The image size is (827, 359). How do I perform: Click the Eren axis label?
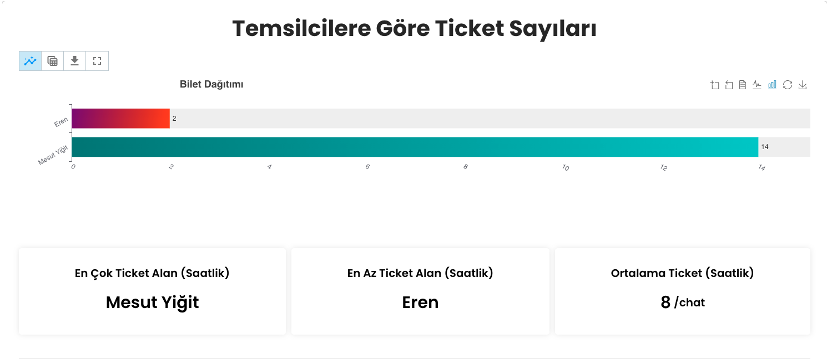pos(61,122)
